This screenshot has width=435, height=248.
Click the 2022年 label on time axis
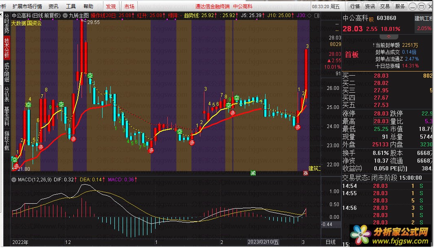20,242
